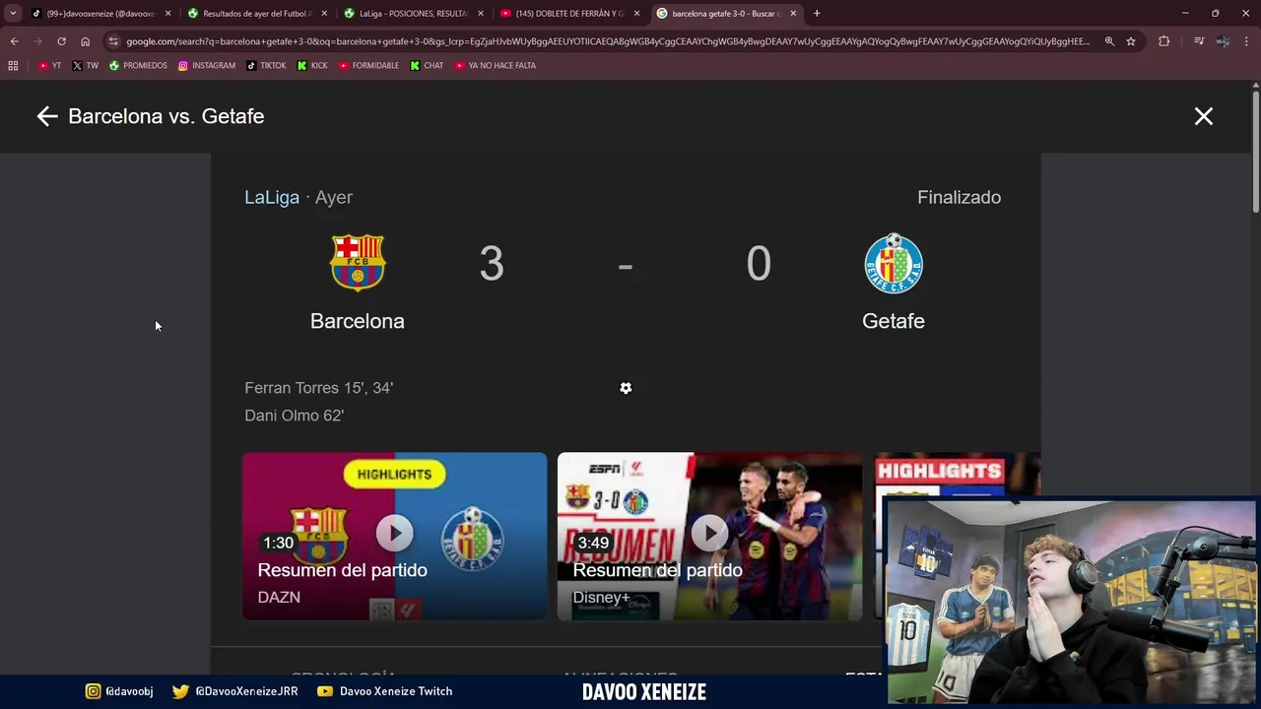This screenshot has width=1261, height=709.
Task: Open the TIKTOK bookmark
Action: coord(266,66)
